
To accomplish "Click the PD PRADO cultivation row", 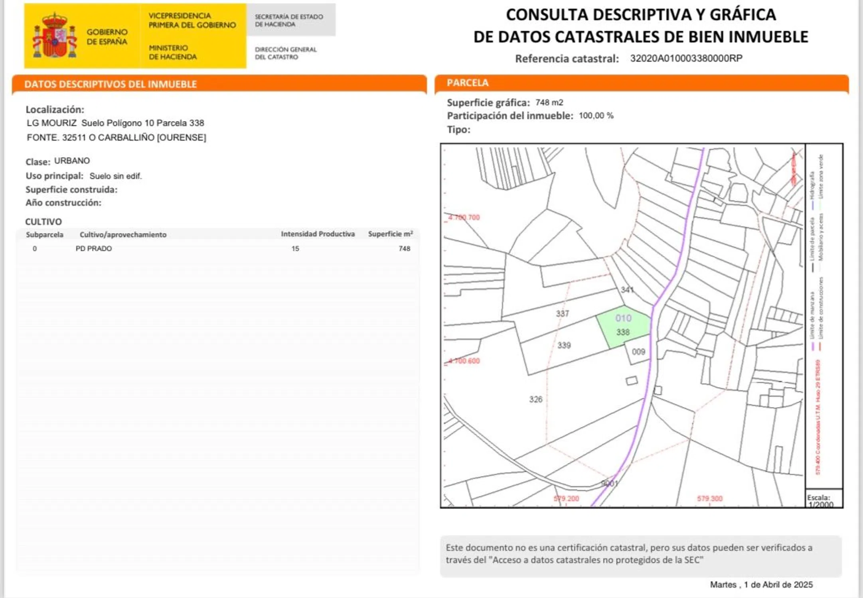I will (x=94, y=248).
